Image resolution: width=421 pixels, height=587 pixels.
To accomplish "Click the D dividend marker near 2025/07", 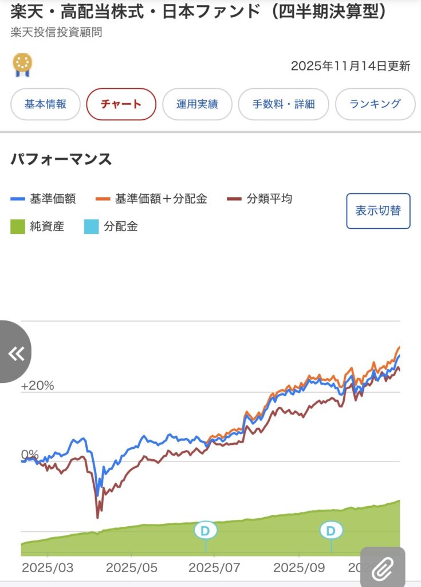I will [x=205, y=530].
